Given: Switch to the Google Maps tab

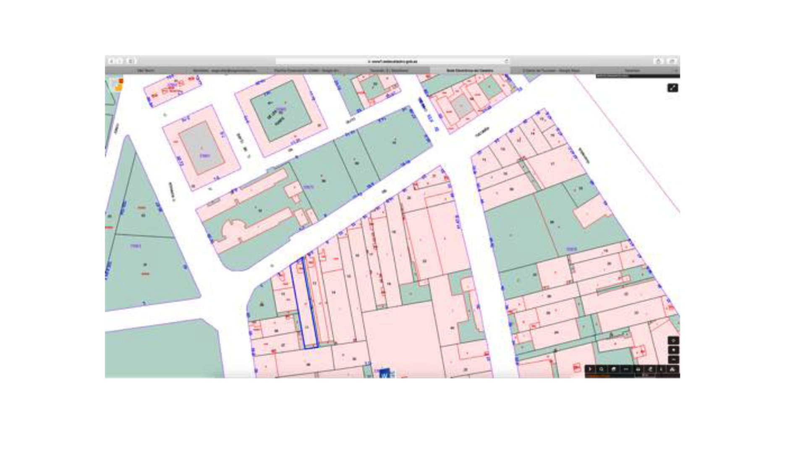Looking at the screenshot, I should click(x=551, y=71).
